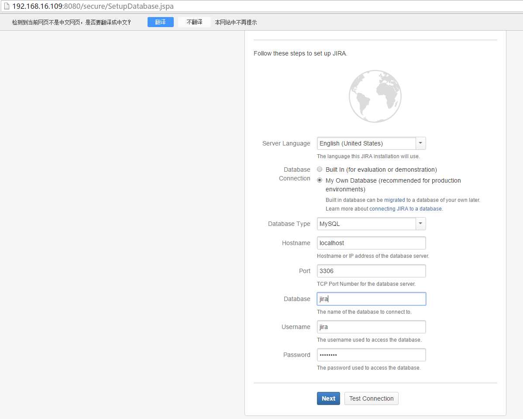The width and height of the screenshot is (523, 419).
Task: Click the Password input field
Action: pos(371,355)
